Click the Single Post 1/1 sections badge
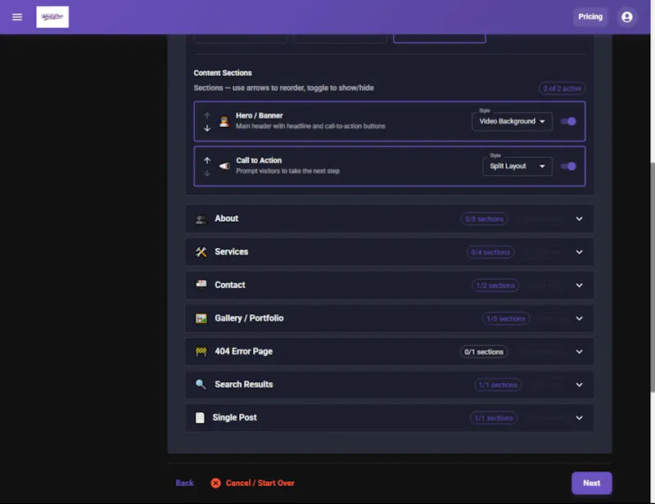 coord(494,418)
